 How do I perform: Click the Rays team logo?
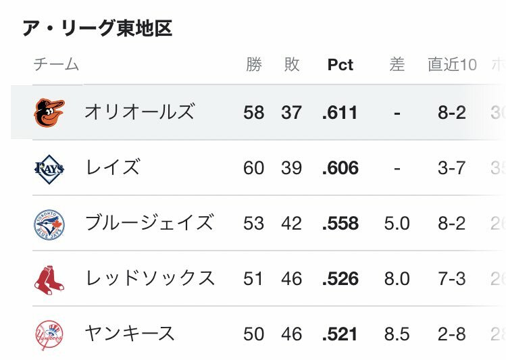(49, 170)
